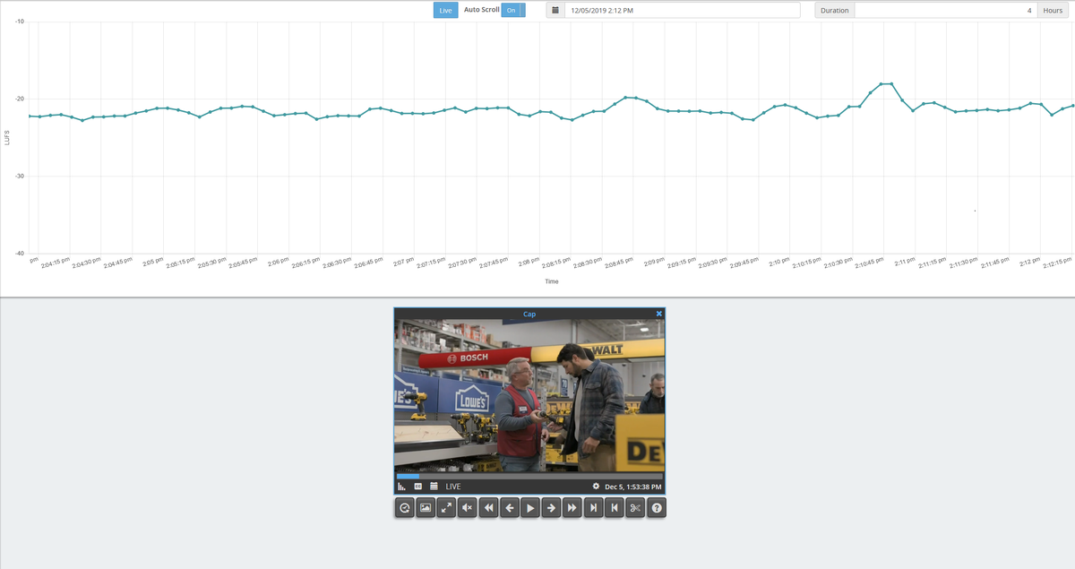Viewport: 1075px width, 569px height.
Task: Mute the video audio
Action: tap(467, 507)
